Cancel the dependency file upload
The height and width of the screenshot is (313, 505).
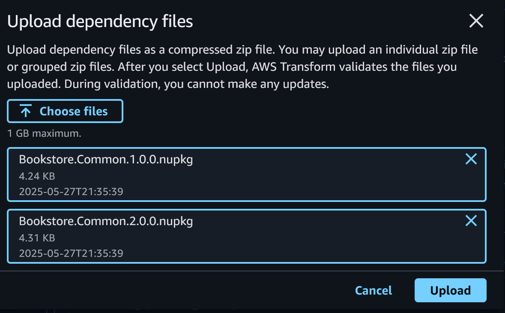pyautogui.click(x=373, y=290)
